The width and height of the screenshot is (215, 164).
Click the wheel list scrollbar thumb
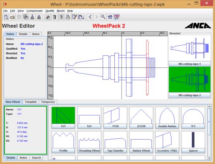coord(209,121)
